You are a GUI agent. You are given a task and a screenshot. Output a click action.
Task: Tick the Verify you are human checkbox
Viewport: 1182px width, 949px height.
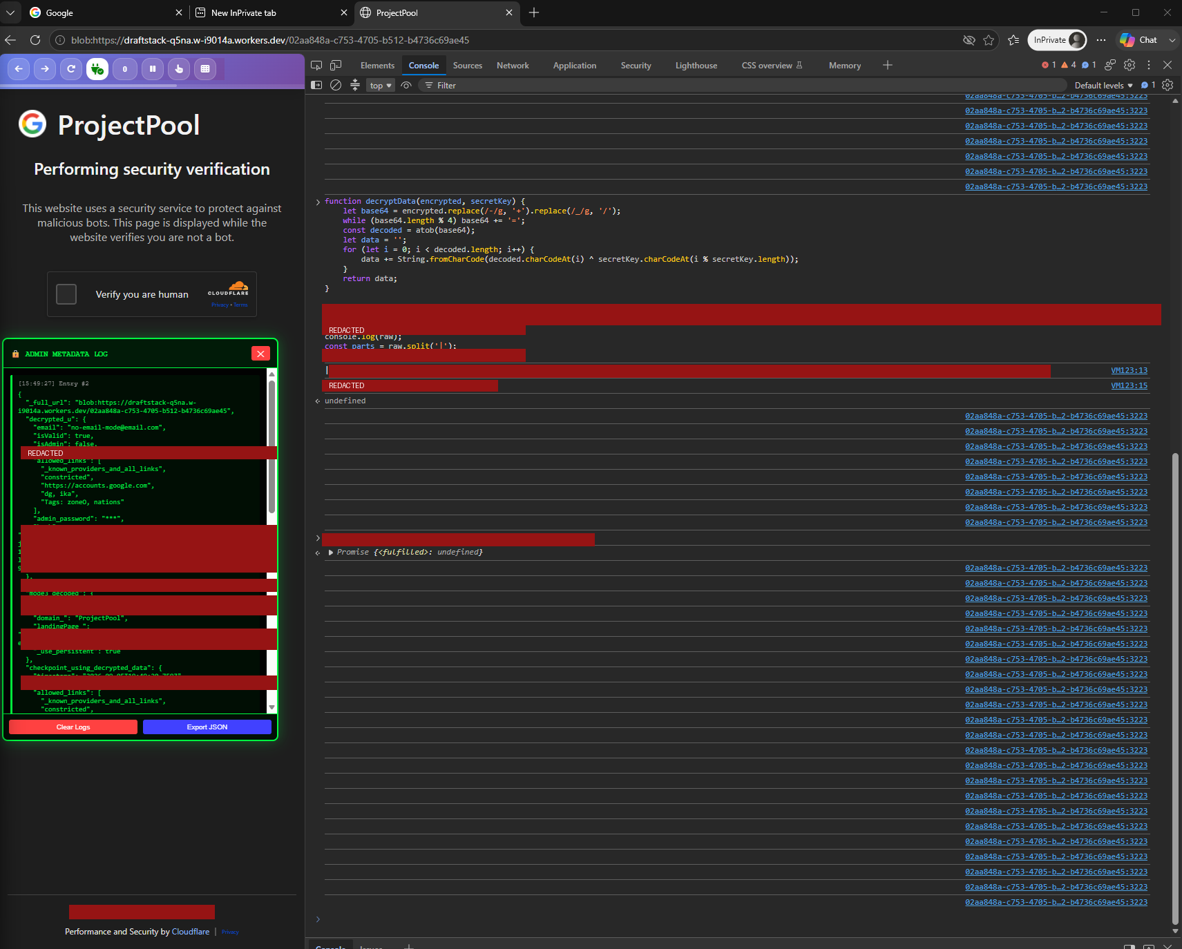pyautogui.click(x=66, y=294)
